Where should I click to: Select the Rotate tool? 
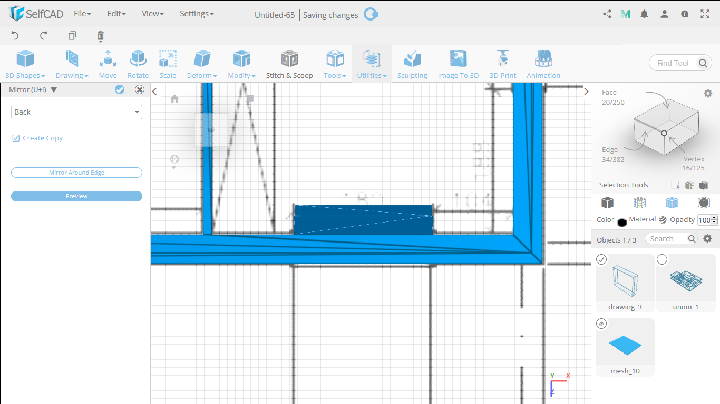click(138, 64)
